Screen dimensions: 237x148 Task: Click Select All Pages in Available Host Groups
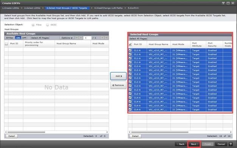click(x=40, y=38)
